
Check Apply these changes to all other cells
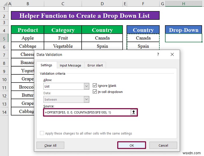point(42,133)
